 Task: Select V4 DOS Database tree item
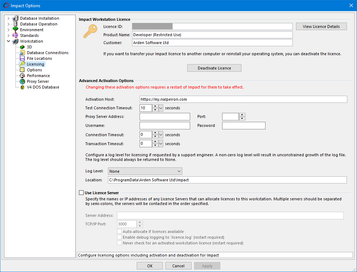43,87
